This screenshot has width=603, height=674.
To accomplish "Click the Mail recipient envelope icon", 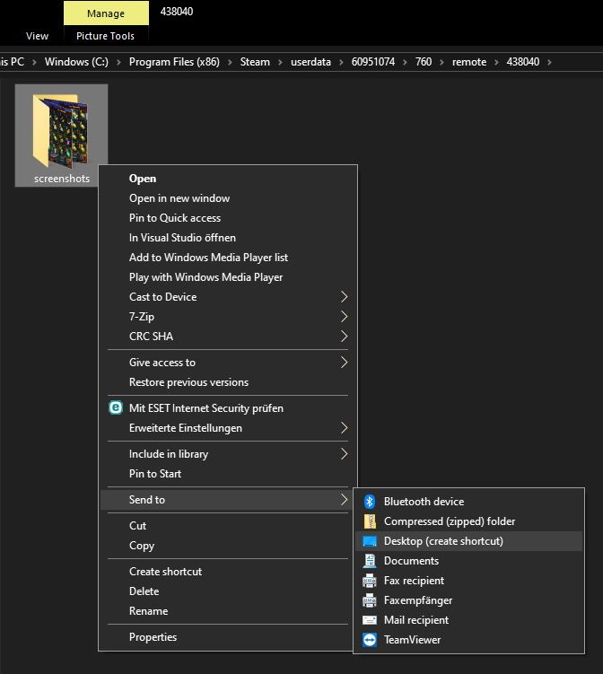I will click(x=370, y=620).
